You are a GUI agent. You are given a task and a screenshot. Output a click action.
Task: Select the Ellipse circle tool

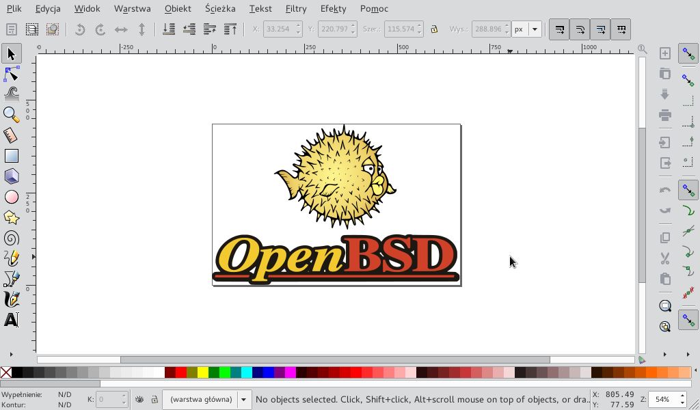11,197
